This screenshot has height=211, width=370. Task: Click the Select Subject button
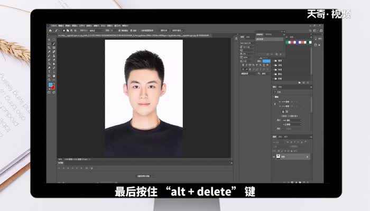click(x=164, y=31)
